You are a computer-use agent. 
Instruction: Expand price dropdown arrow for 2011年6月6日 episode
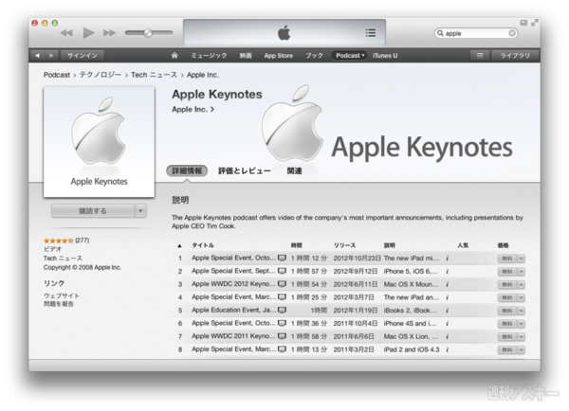(x=521, y=337)
